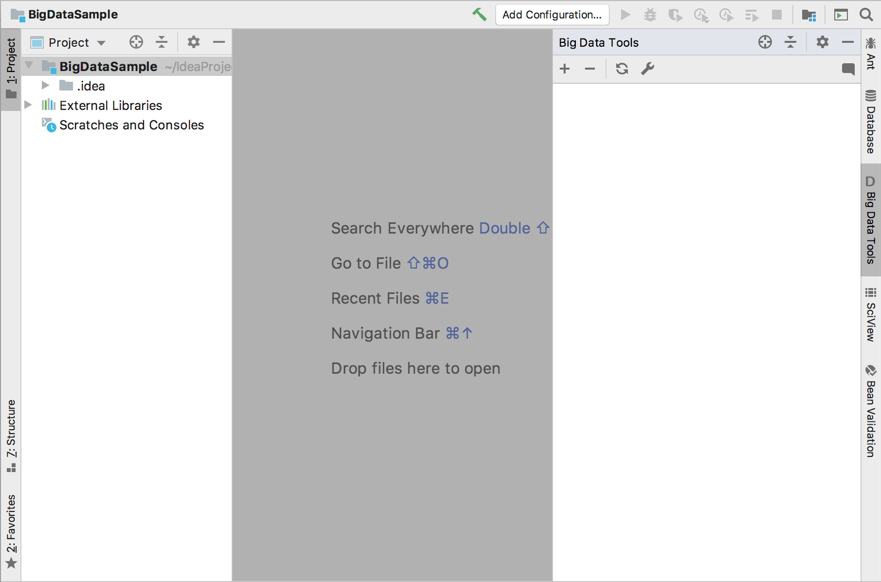Open Search Everywhere with the magnifier icon
Image resolution: width=881 pixels, height=582 pixels.
[x=866, y=15]
